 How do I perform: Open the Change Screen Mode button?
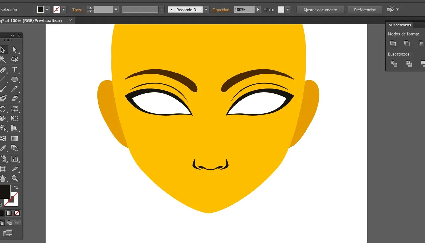point(7,233)
